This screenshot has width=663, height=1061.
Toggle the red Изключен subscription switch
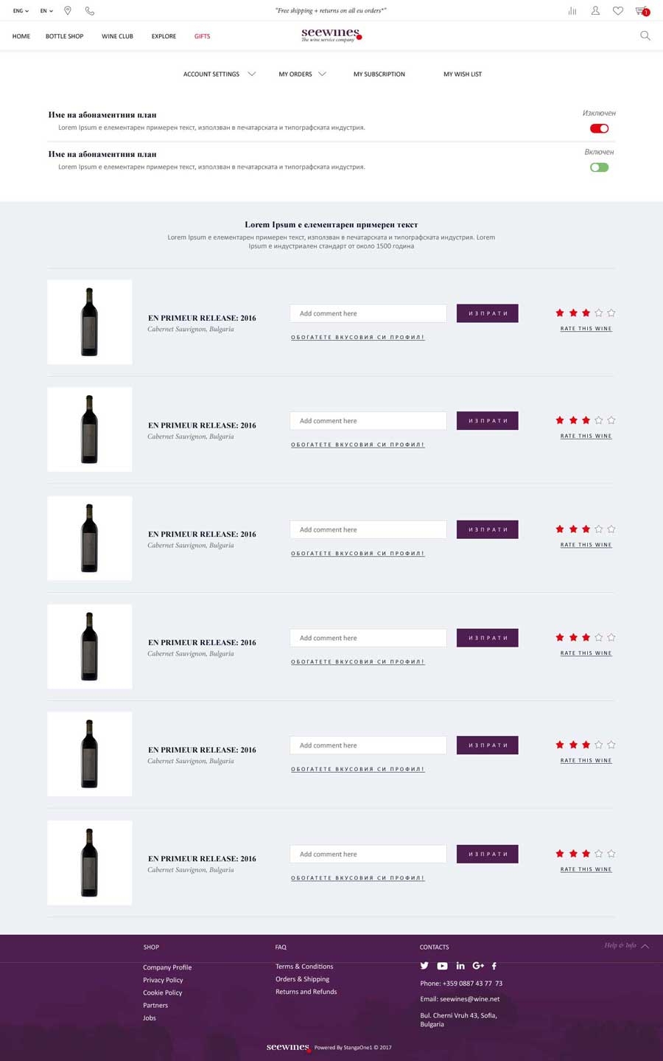(x=599, y=128)
